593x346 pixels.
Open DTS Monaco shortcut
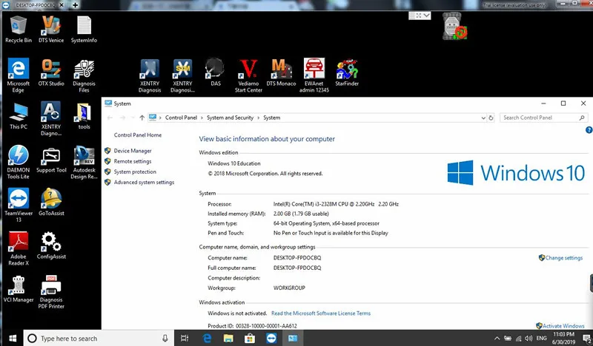pyautogui.click(x=281, y=72)
